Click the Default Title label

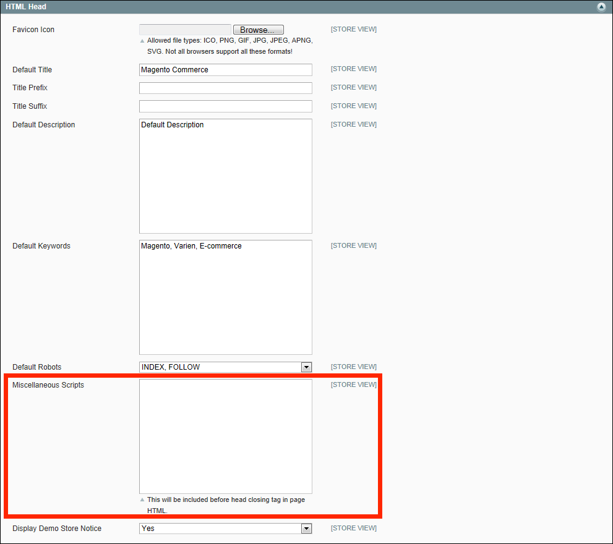32,70
